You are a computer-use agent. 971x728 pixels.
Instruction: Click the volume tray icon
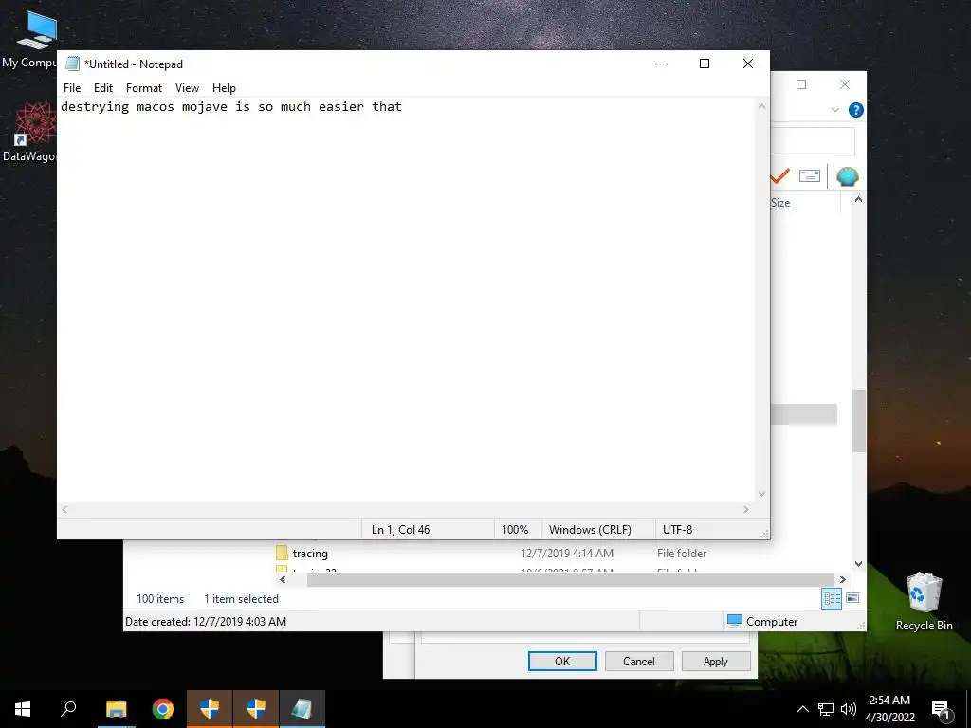[x=849, y=709]
